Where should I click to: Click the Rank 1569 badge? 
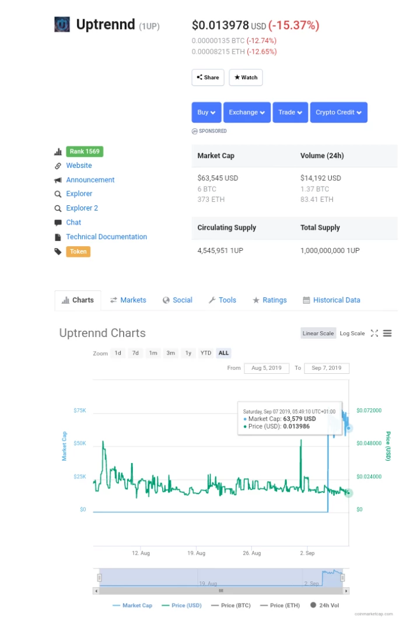click(85, 151)
